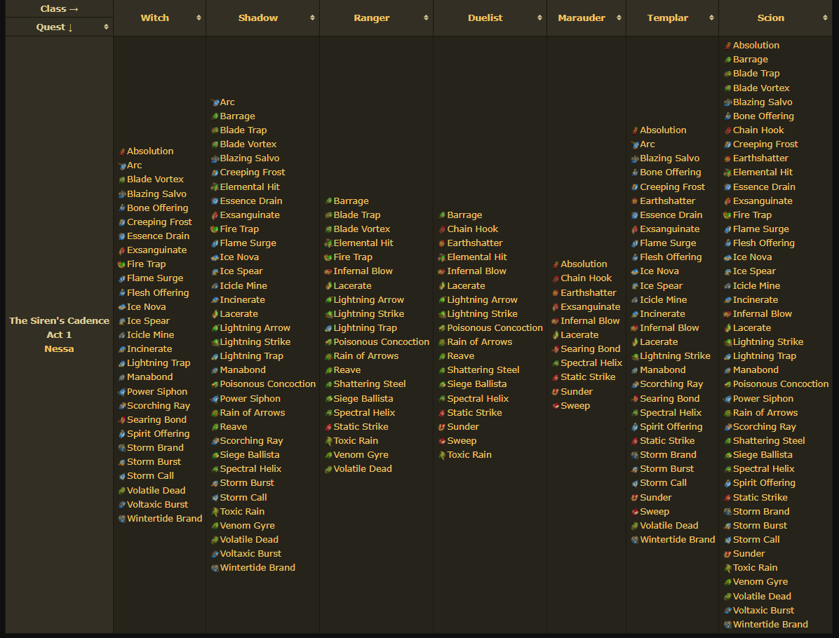Open Icicle Mine link in Scion column

click(x=757, y=286)
